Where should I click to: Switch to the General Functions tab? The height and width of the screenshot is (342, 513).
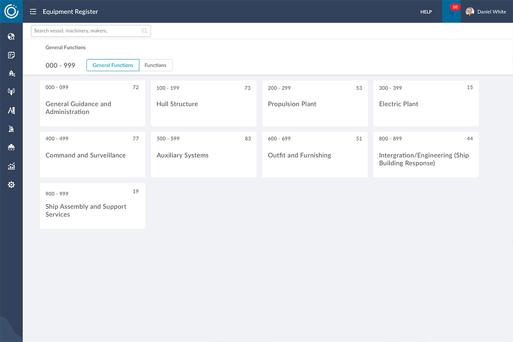113,66
